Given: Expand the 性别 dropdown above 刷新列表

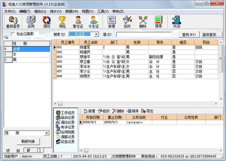Looking at the screenshot, I should (46, 133).
